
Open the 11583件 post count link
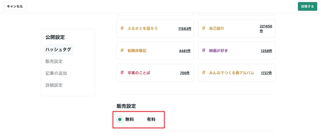(185, 28)
